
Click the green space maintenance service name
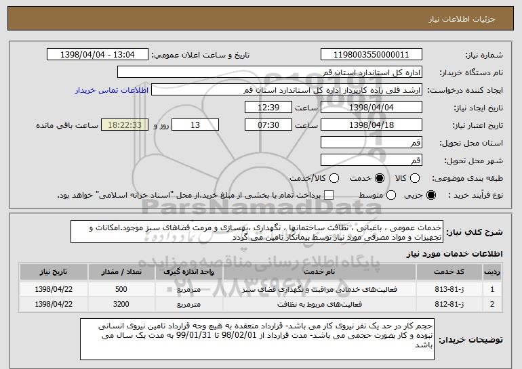pos(319,289)
